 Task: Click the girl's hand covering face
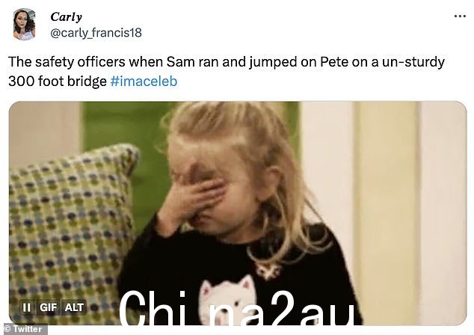click(x=194, y=197)
